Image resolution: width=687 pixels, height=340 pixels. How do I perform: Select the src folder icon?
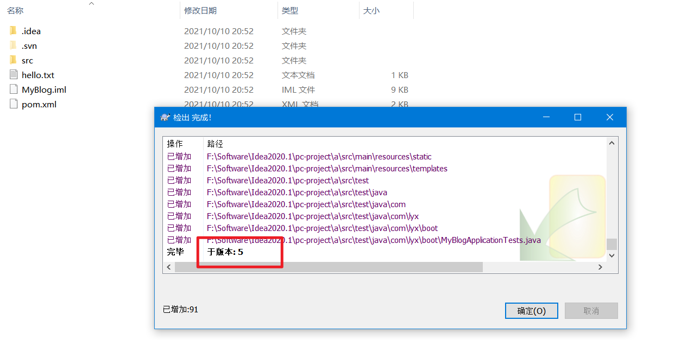point(13,60)
